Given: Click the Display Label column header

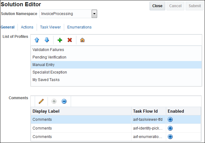Looking at the screenshot, I should (81, 111).
